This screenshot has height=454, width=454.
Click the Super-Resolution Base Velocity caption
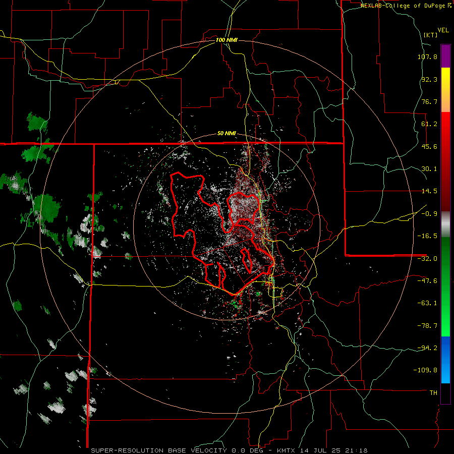(229, 450)
